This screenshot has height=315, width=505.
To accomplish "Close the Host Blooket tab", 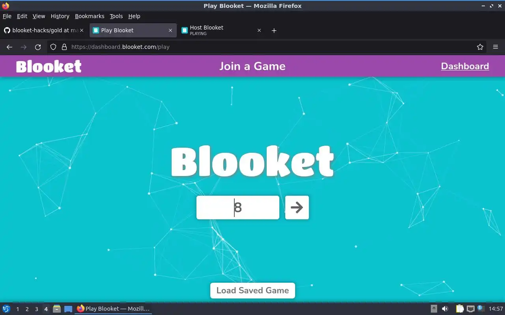I will (259, 30).
